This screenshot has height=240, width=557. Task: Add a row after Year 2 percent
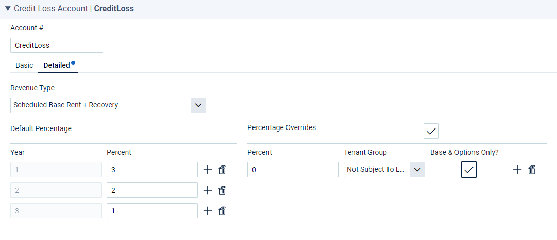point(208,190)
